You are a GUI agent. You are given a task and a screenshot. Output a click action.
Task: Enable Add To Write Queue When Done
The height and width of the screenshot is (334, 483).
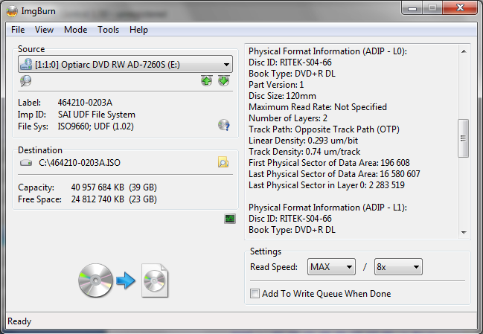click(255, 293)
